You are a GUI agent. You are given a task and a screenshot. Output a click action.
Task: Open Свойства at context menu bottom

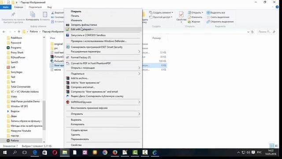pos(103,145)
